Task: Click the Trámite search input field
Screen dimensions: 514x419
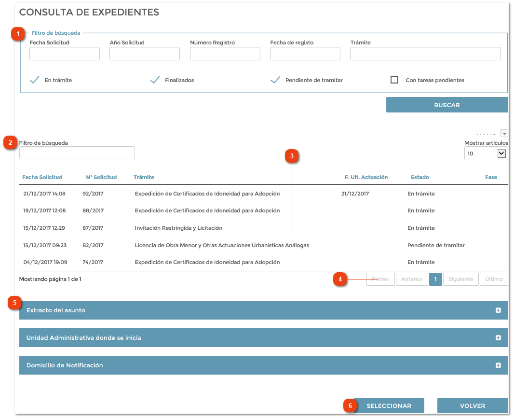Action: [x=425, y=54]
